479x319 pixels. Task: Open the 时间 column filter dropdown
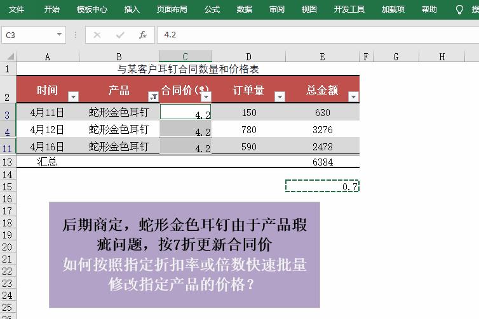73,96
